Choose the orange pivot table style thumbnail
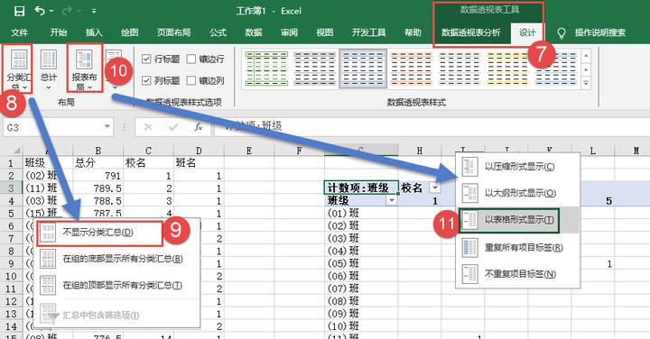The image size is (650, 339). tap(412, 69)
